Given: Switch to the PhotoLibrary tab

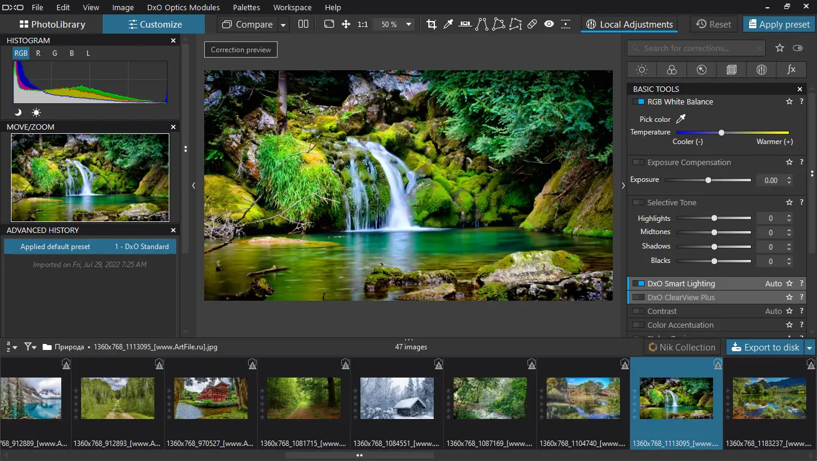Looking at the screenshot, I should pyautogui.click(x=52, y=25).
